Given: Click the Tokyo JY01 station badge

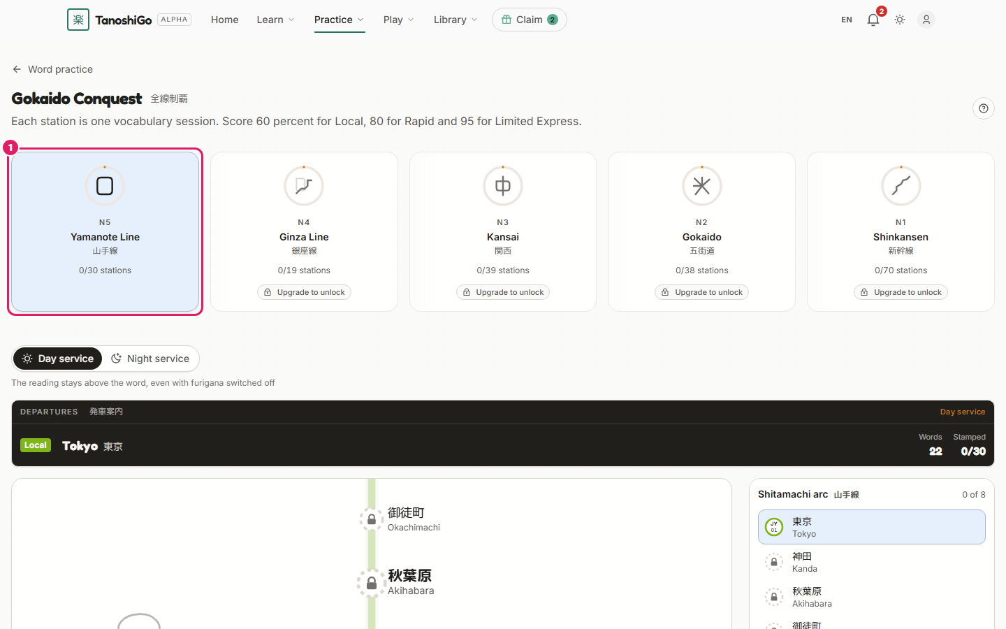Looking at the screenshot, I should pyautogui.click(x=774, y=527).
